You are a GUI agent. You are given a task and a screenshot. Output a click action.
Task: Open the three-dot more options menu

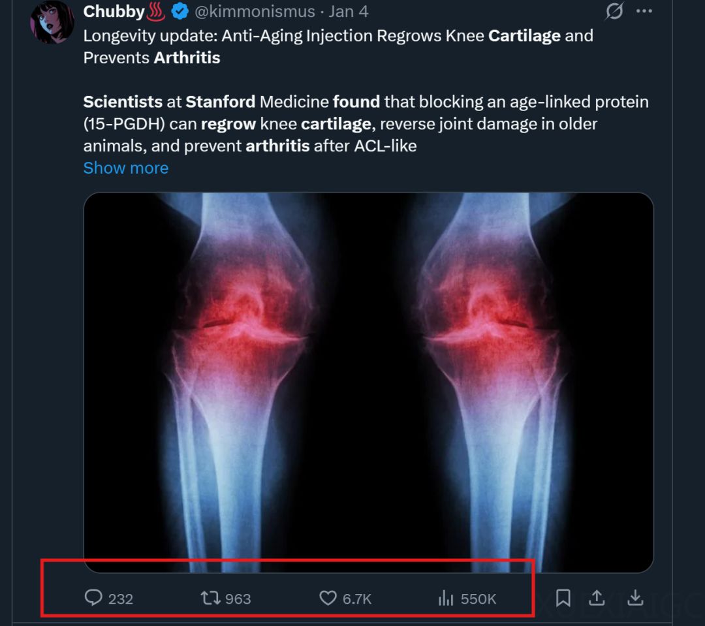pos(644,11)
